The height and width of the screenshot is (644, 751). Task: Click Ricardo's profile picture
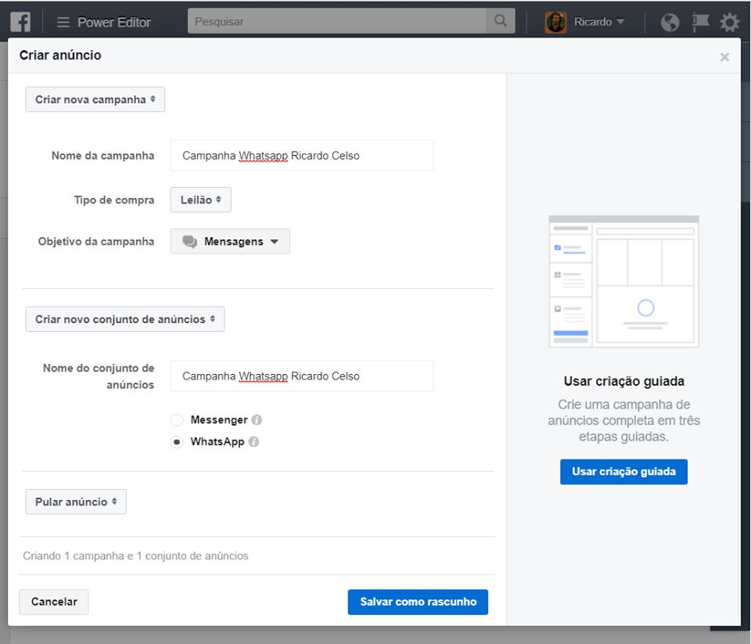(x=555, y=22)
